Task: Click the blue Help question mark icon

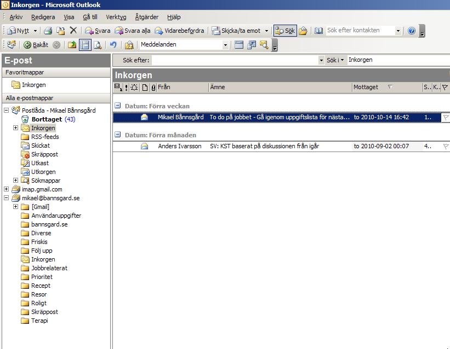Action: click(x=411, y=31)
